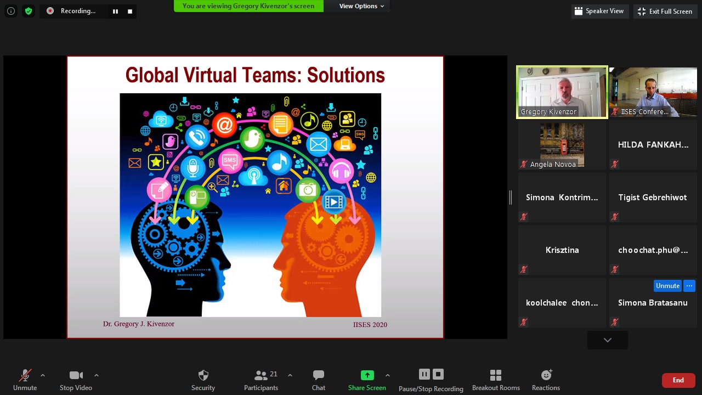Unmute the microphone
The height and width of the screenshot is (395, 702).
point(25,380)
